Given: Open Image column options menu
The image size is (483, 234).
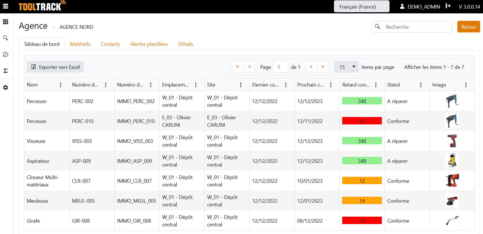Looking at the screenshot, I should [466, 85].
